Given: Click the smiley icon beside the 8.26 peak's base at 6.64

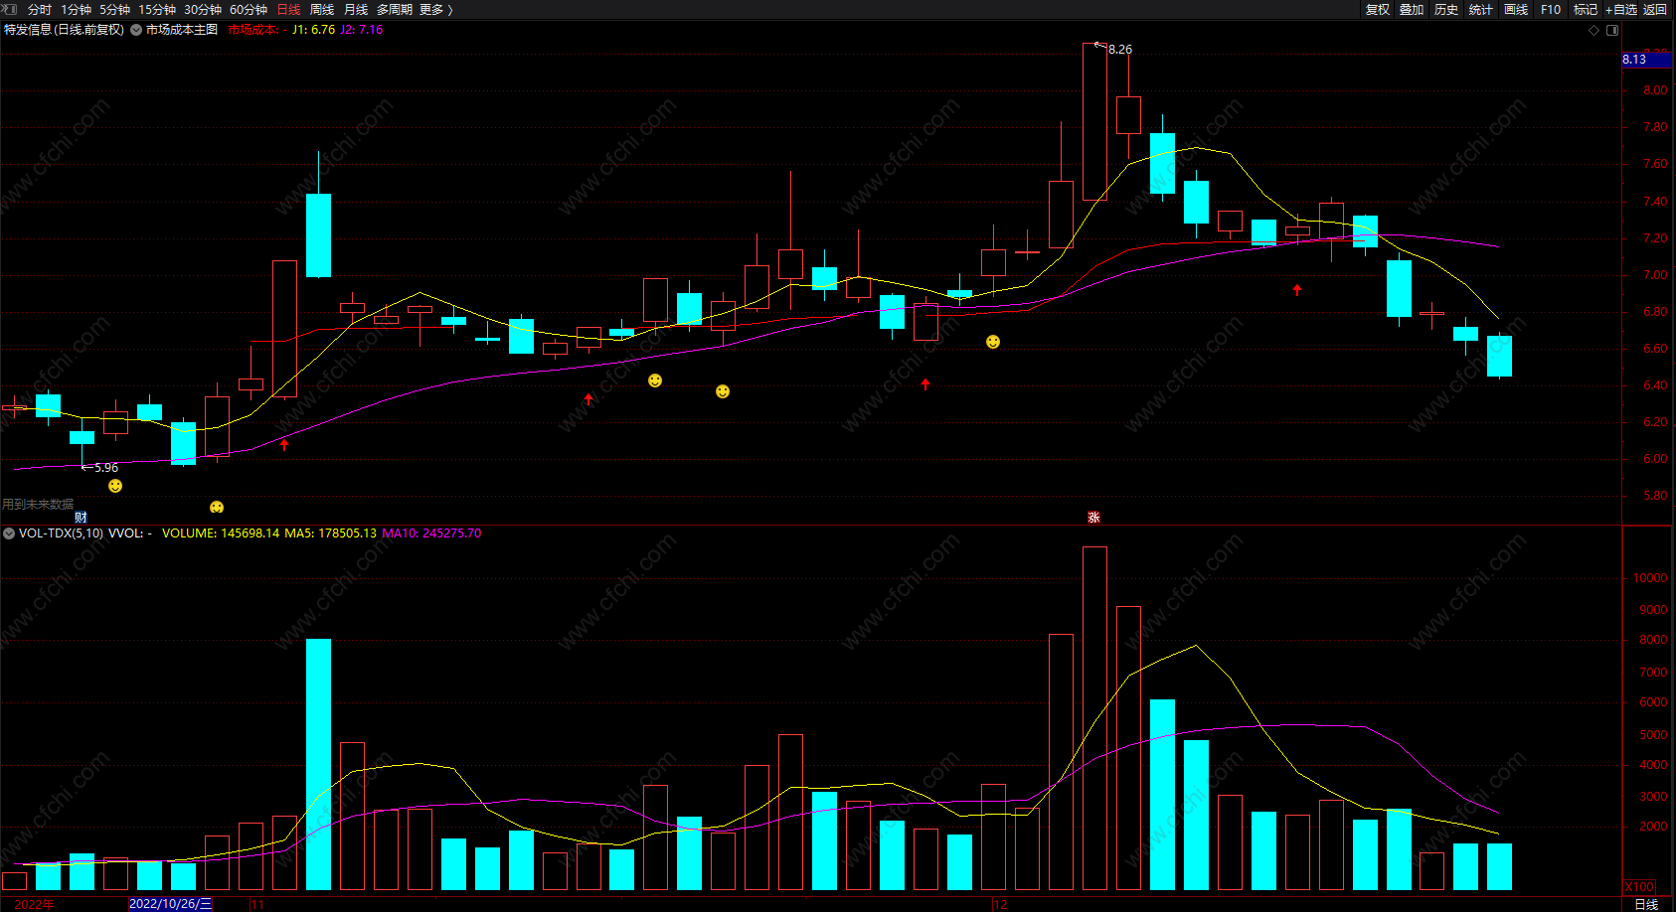Looking at the screenshot, I should (992, 342).
